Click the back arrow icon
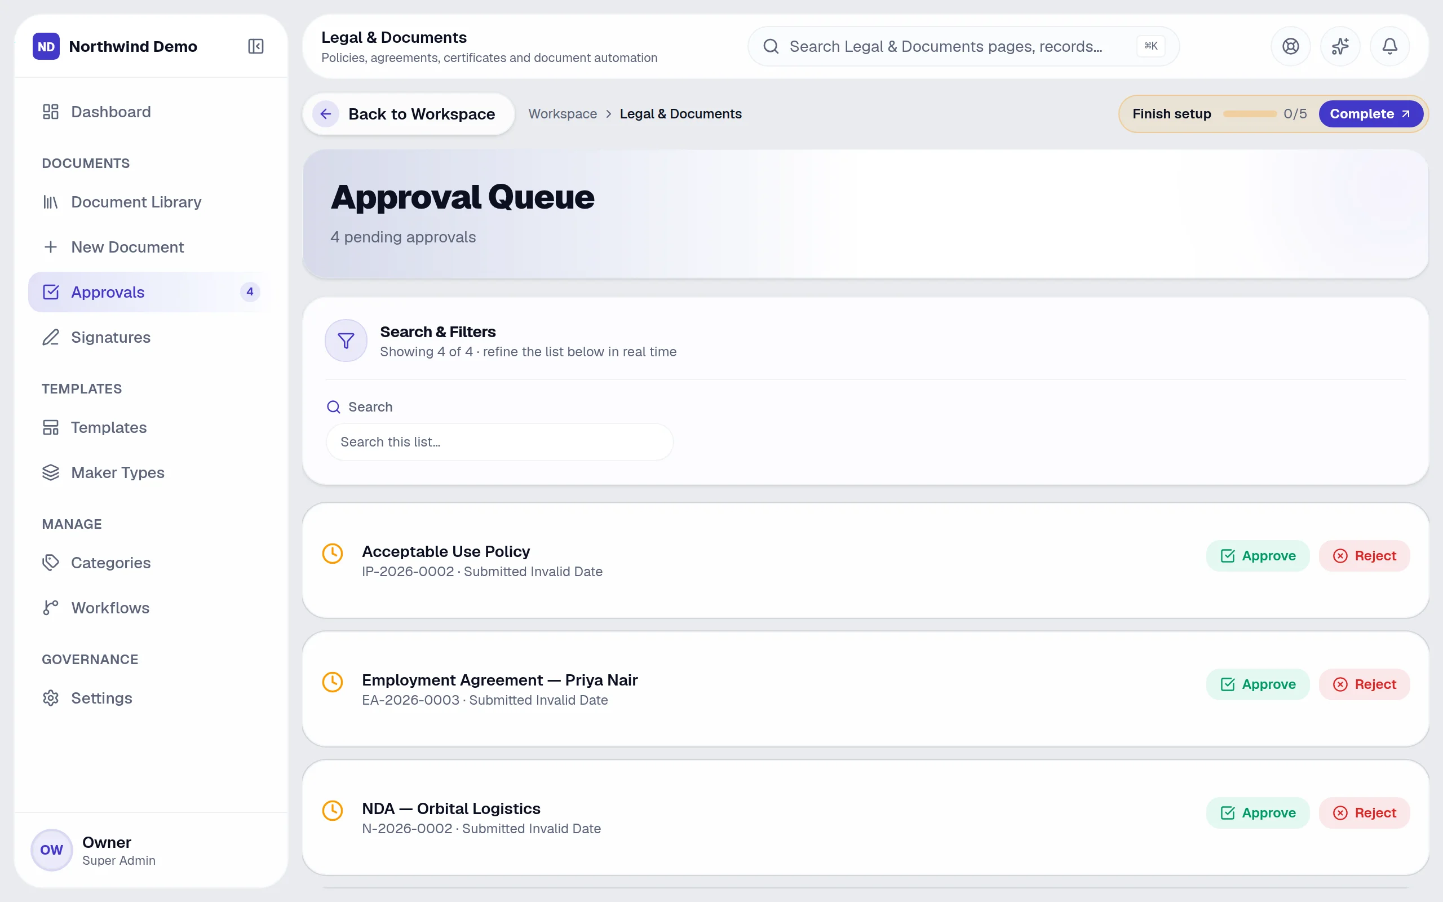Screen dimensions: 1443x902 pyautogui.click(x=326, y=113)
